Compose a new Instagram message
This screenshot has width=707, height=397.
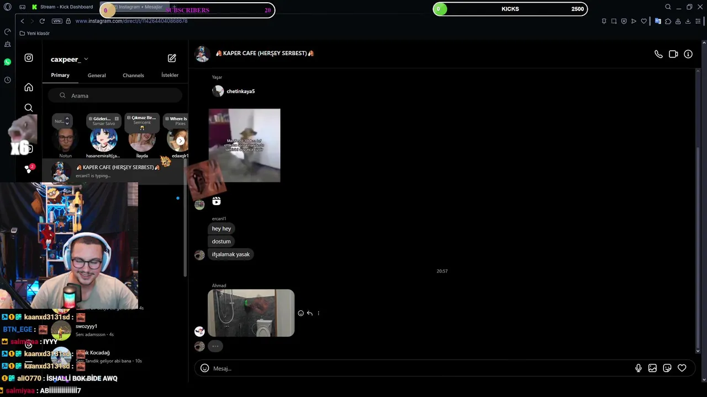172,58
